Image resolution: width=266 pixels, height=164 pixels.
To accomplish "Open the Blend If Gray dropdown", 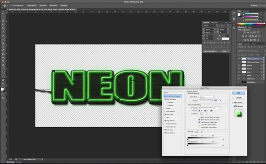I will tap(199, 132).
